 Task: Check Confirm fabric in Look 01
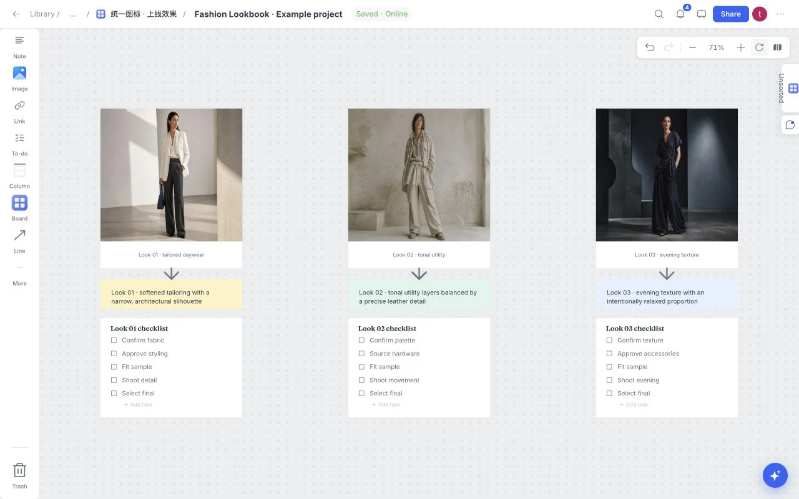tap(114, 341)
